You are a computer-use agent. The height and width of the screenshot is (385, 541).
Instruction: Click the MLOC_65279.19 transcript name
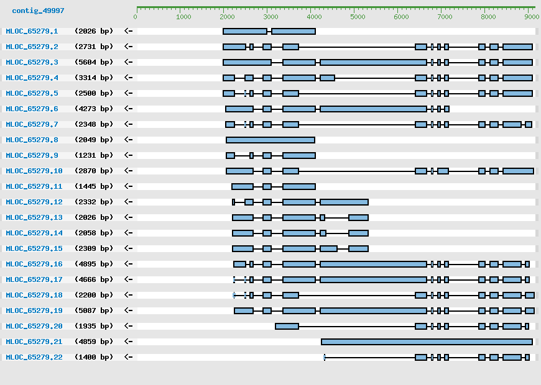(x=34, y=310)
